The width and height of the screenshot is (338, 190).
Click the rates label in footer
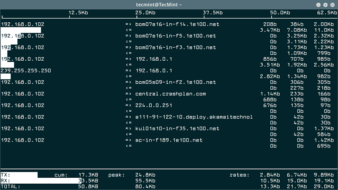point(240,175)
